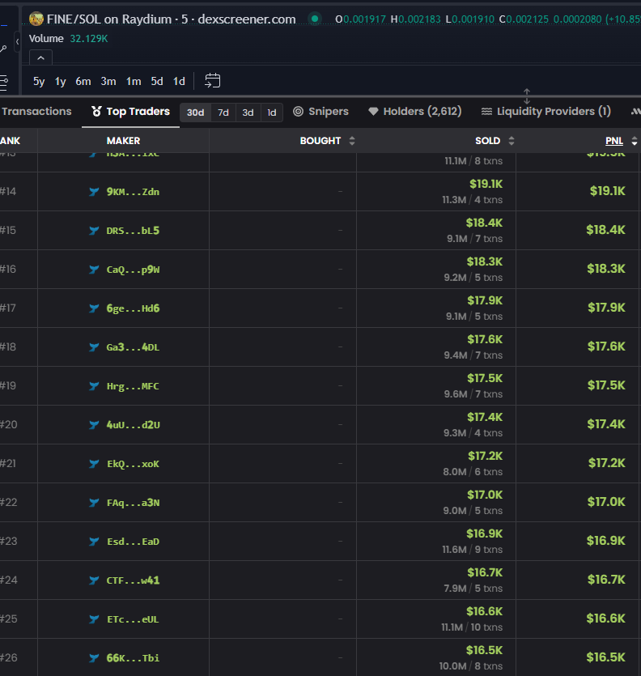Click whale icon beside Ga3...4DL
Screen dimensions: 641x676
click(x=94, y=347)
